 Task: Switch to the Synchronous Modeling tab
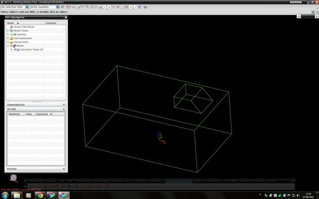(x=179, y=181)
